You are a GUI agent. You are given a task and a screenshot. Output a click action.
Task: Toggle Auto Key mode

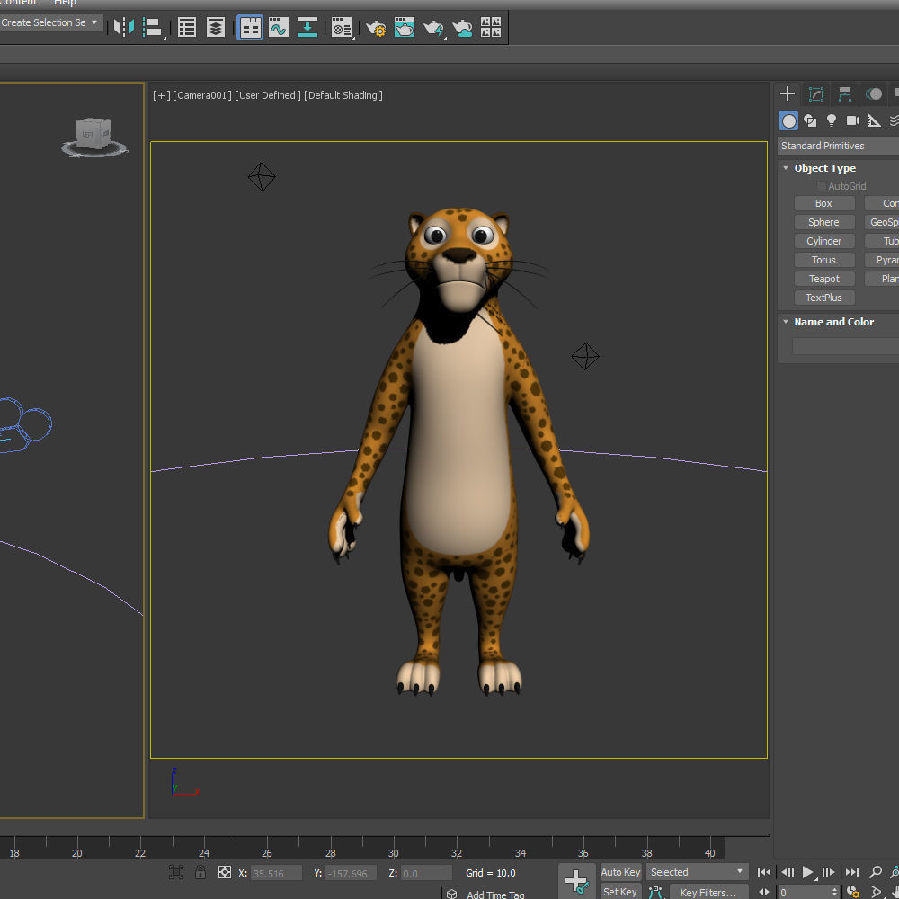point(620,872)
